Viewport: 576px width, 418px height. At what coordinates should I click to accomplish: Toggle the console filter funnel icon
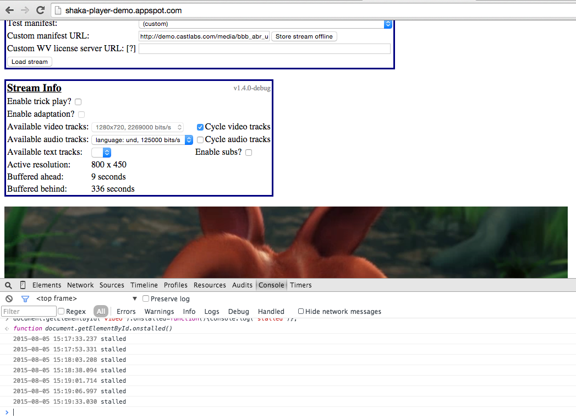click(x=25, y=299)
